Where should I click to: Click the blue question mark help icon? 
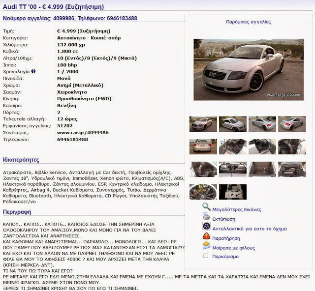click(x=33, y=71)
